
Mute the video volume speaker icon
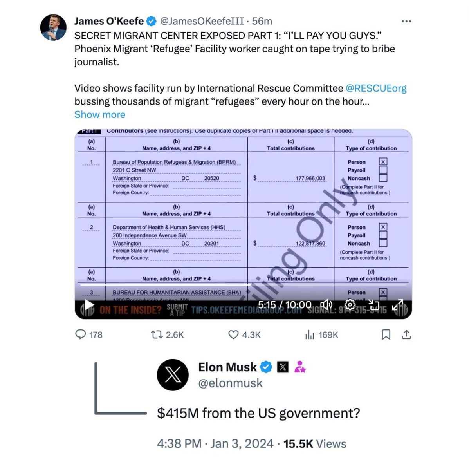click(x=326, y=305)
